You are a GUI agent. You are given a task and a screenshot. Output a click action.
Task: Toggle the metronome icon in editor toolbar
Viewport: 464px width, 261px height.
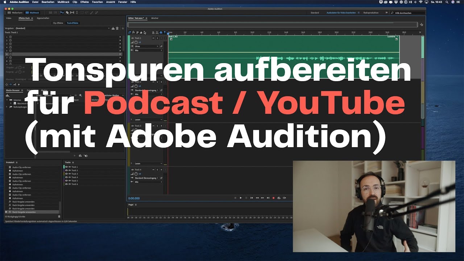153,33
